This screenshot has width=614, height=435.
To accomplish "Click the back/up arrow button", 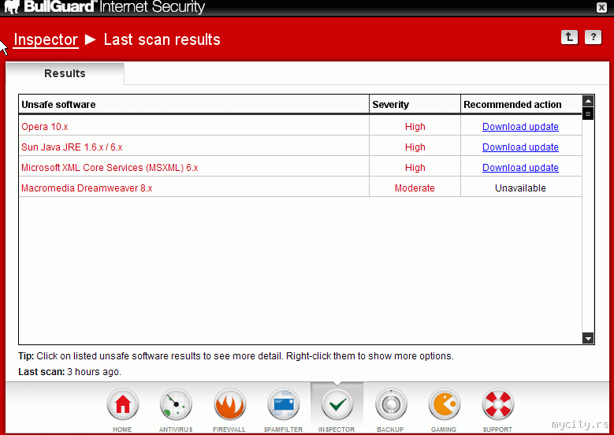I will pyautogui.click(x=569, y=37).
